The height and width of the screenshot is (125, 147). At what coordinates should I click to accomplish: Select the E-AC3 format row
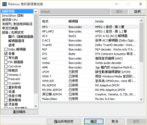tap(89, 40)
